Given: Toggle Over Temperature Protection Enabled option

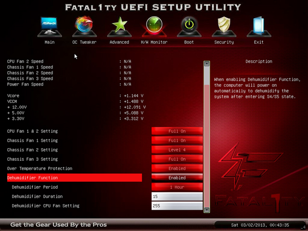Looking at the screenshot, I should click(x=177, y=168).
